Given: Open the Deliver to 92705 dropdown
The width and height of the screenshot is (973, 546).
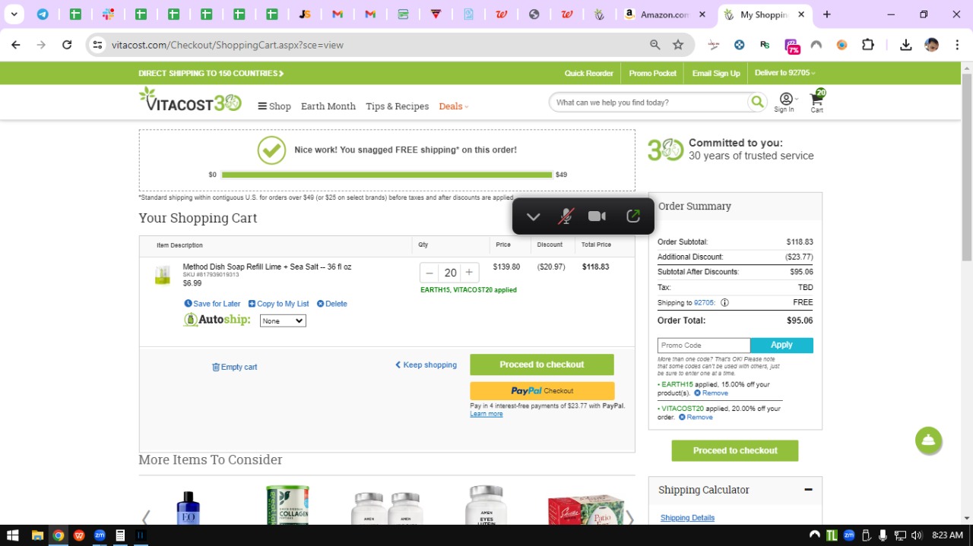Looking at the screenshot, I should (x=785, y=73).
